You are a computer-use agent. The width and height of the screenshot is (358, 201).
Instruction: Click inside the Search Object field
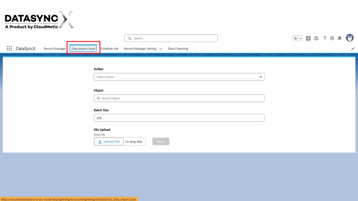click(179, 98)
